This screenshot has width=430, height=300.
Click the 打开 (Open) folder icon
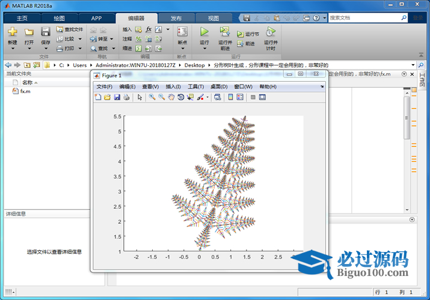point(29,32)
